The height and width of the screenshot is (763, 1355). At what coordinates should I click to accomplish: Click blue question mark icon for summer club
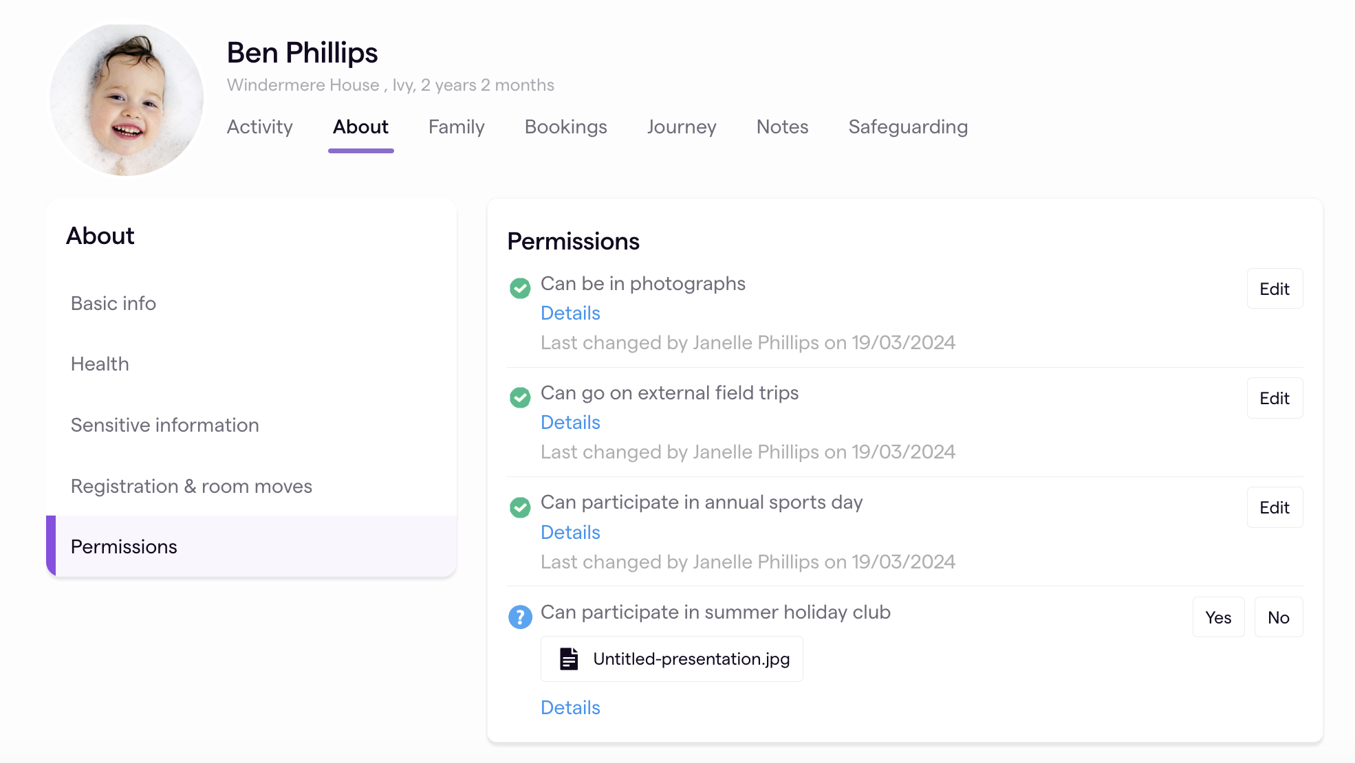(x=520, y=617)
